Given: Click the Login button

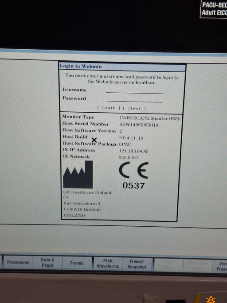Looking at the screenshot, I should [109, 108].
